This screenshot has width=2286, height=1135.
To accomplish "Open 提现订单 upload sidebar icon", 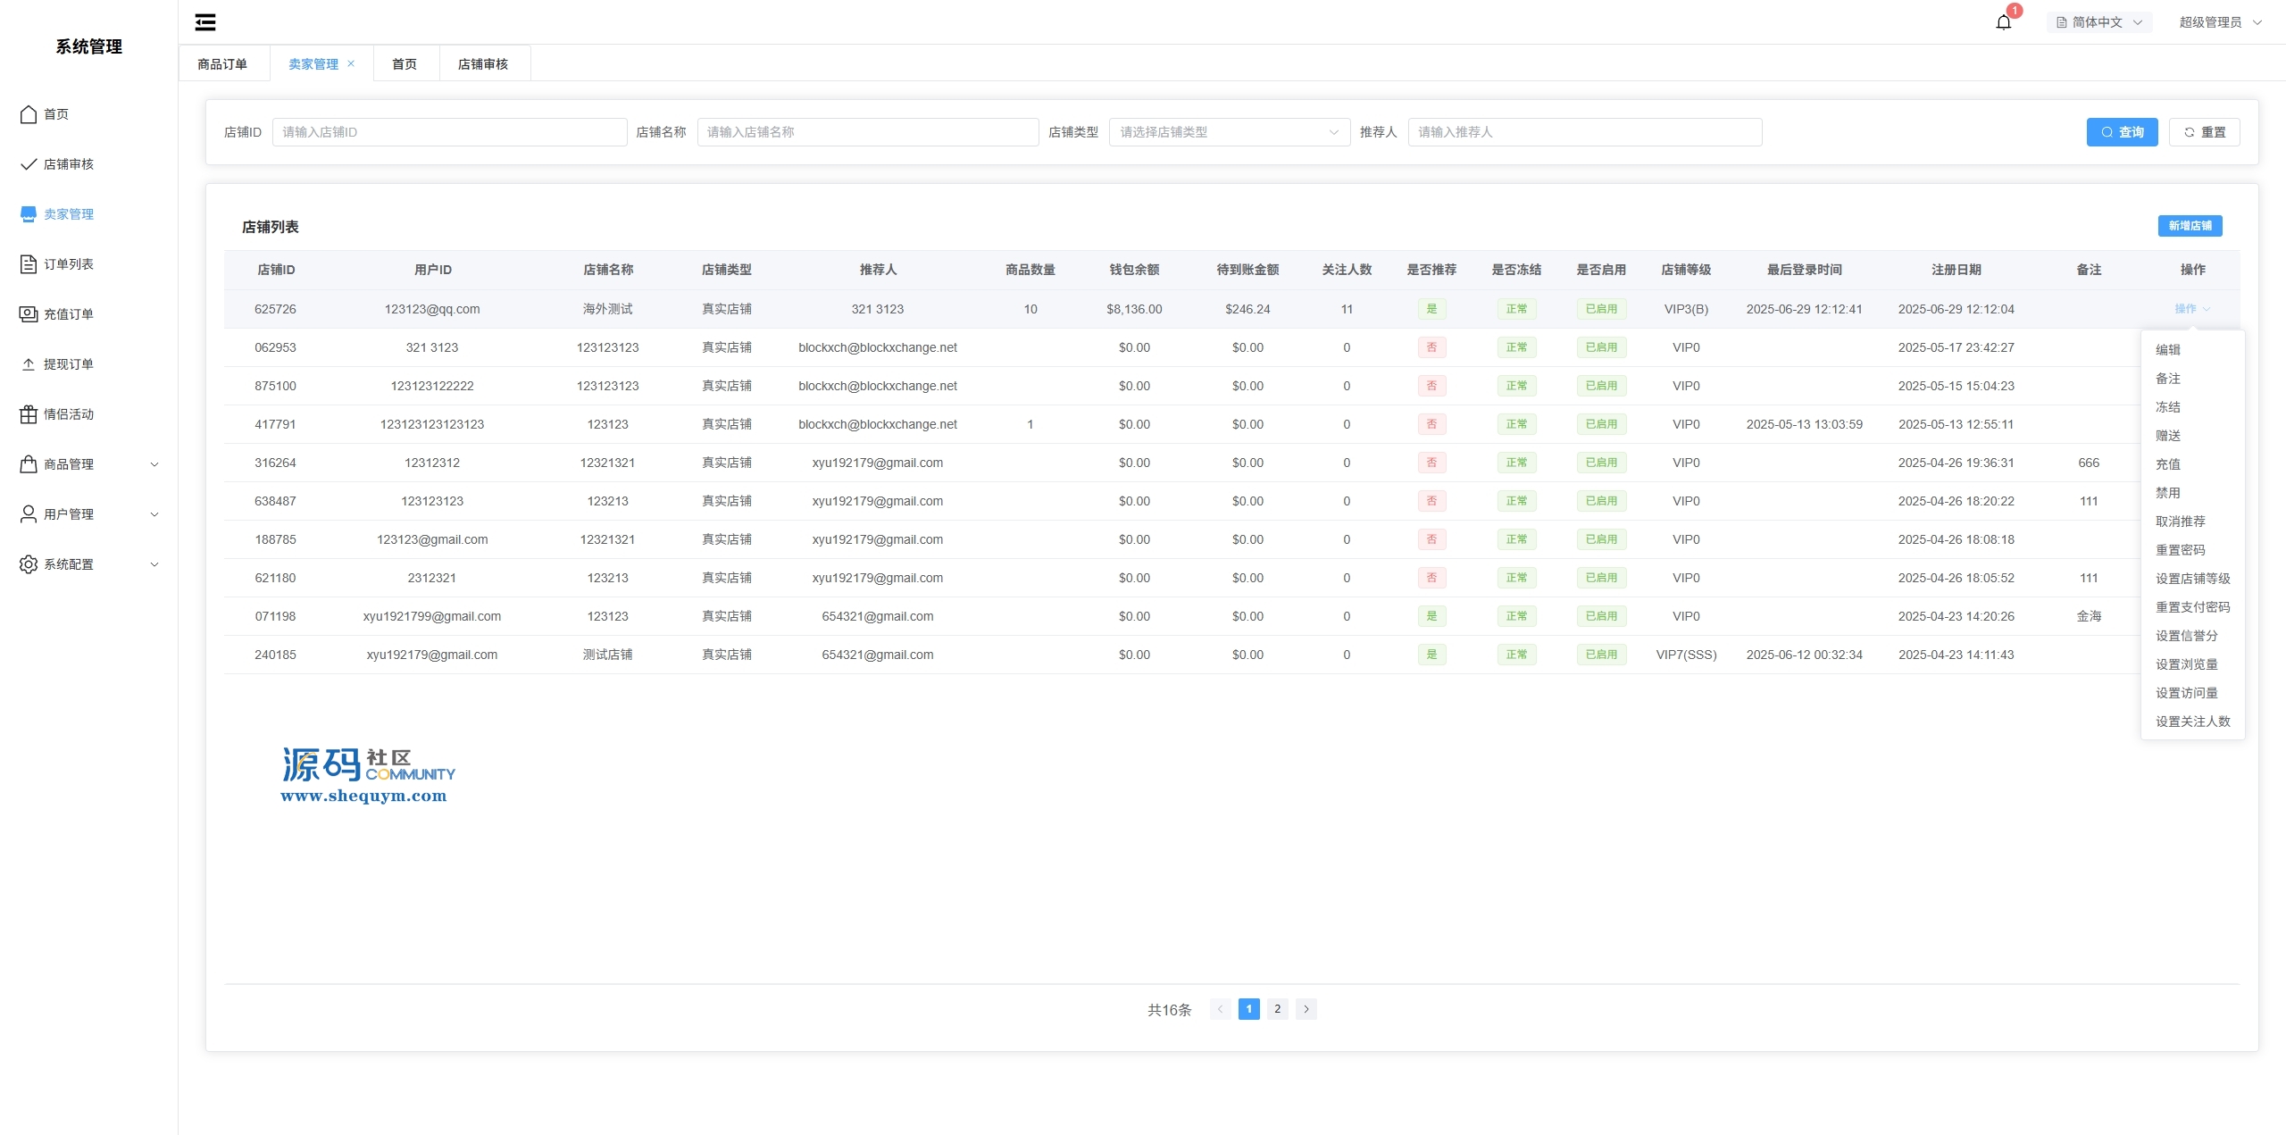I will click(x=29, y=364).
